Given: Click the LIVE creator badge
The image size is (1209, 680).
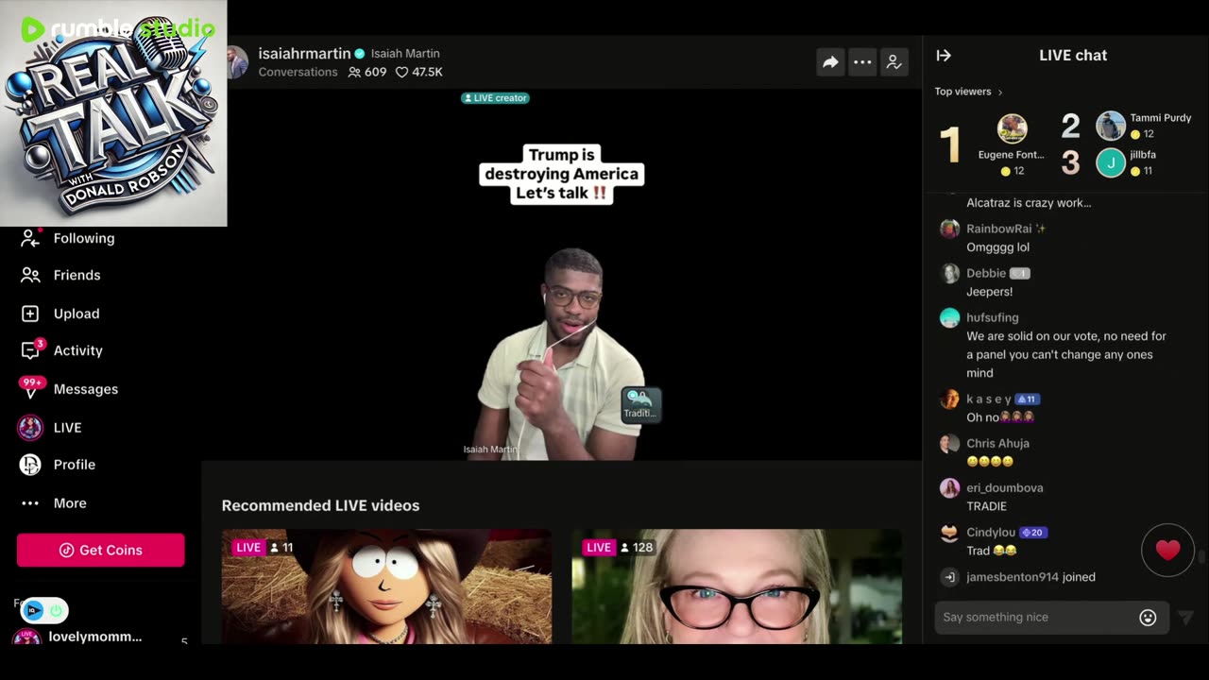Looking at the screenshot, I should 495,98.
